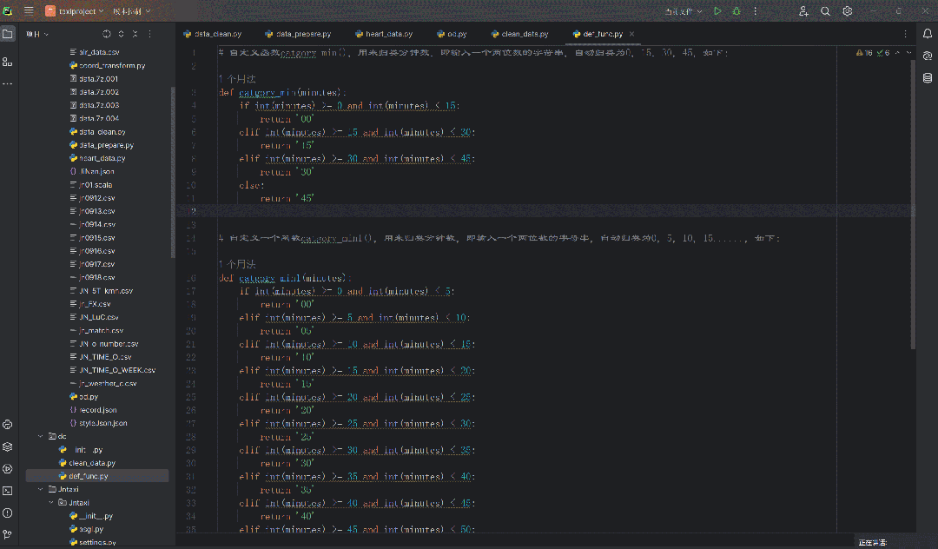Start debugging with the bug icon
This screenshot has height=549, width=938.
point(737,11)
